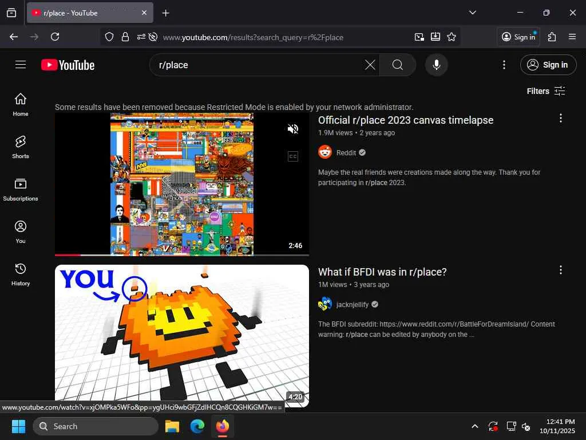The height and width of the screenshot is (440, 586).
Task: Open the taskbar clock and date
Action: click(557, 426)
